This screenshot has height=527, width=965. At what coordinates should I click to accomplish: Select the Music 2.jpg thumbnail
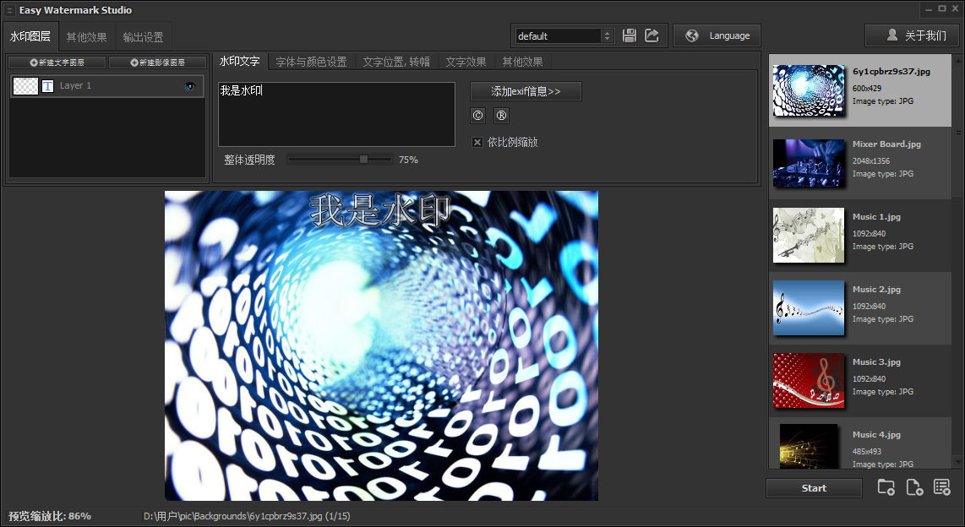coord(808,308)
